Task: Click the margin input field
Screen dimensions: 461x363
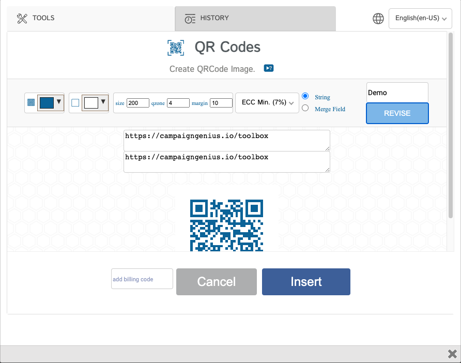Action: point(221,103)
